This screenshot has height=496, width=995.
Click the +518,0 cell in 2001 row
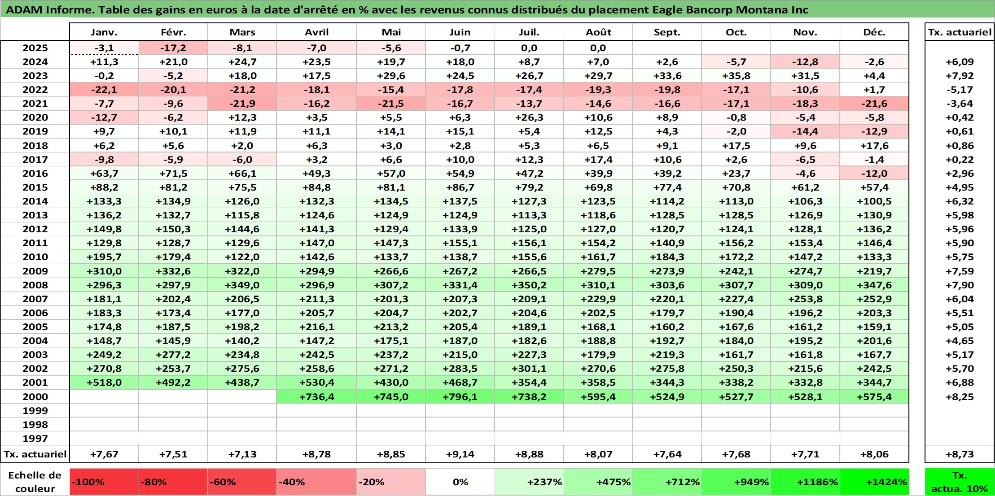pyautogui.click(x=104, y=383)
